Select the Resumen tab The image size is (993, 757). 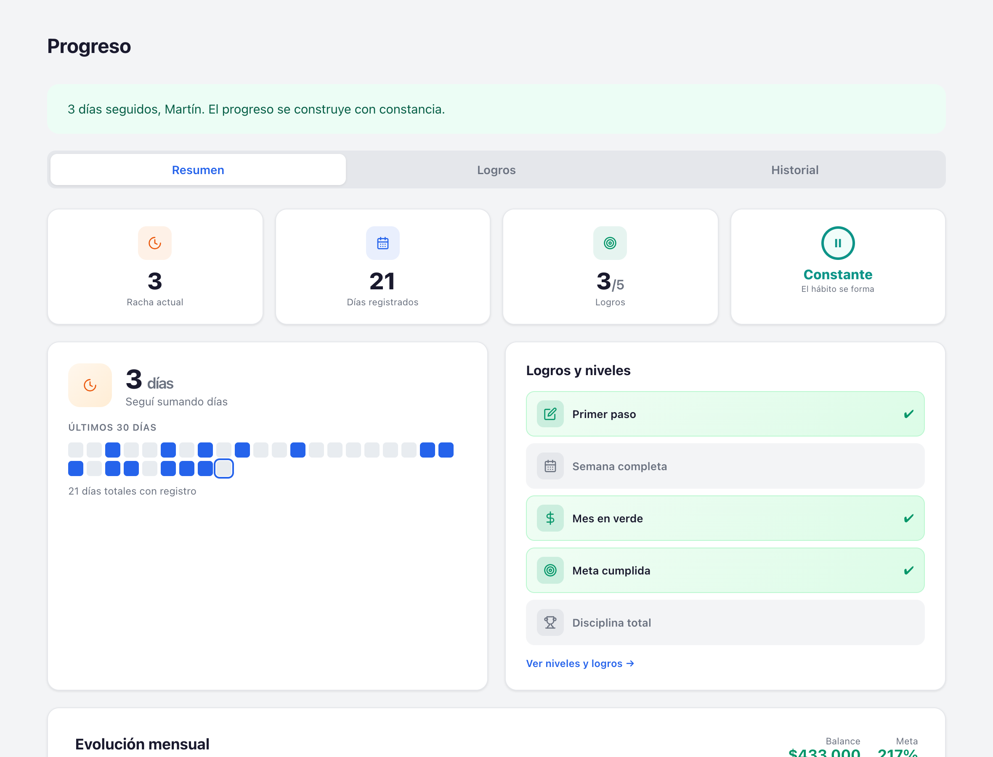point(198,170)
